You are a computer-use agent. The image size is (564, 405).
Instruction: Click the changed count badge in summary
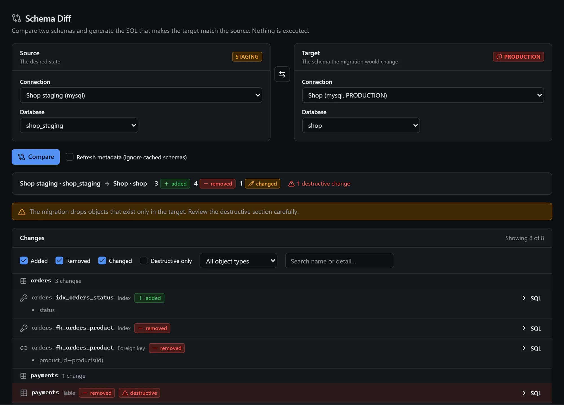(x=262, y=184)
